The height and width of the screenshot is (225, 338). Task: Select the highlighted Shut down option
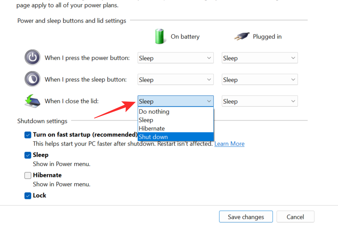tap(153, 137)
